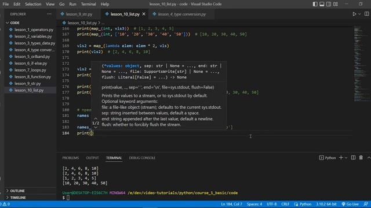This screenshot has height=208, width=371.
Task: Select 3.10.2 64-bit interpreter
Action: tap(326, 204)
